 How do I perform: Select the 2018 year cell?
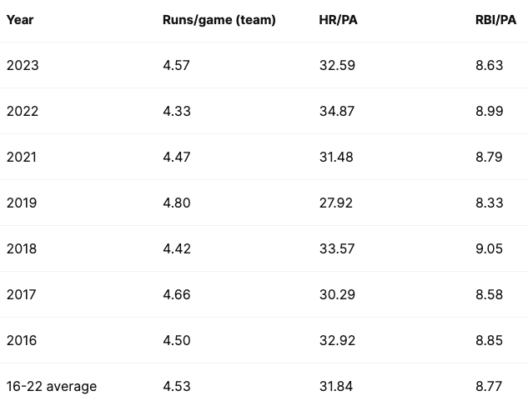[x=23, y=248]
